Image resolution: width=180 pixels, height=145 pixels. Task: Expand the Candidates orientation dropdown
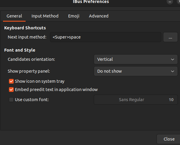click(x=136, y=59)
